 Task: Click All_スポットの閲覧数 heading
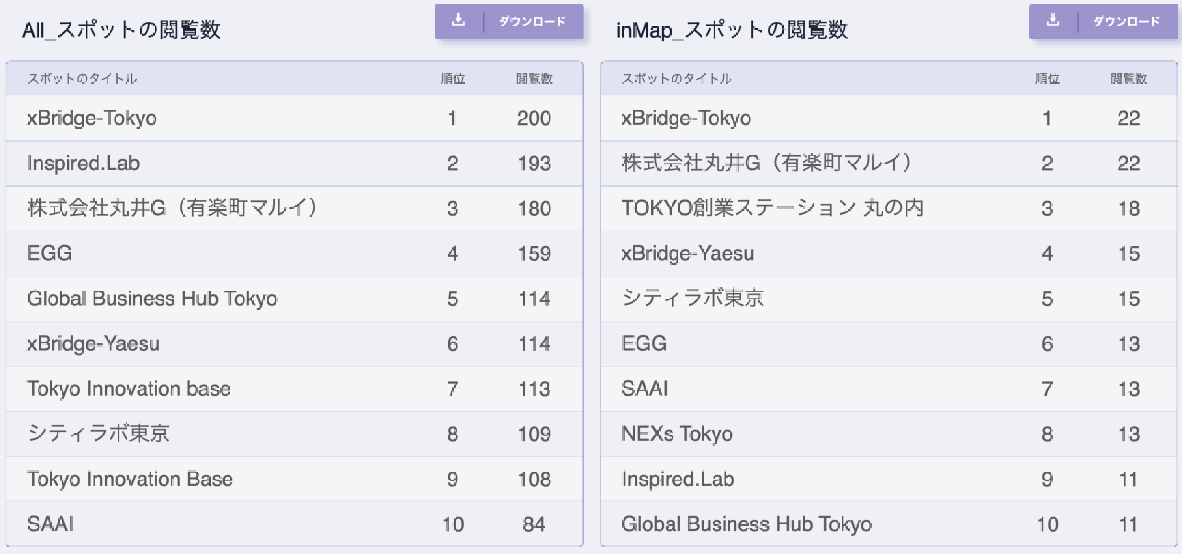[x=121, y=30]
